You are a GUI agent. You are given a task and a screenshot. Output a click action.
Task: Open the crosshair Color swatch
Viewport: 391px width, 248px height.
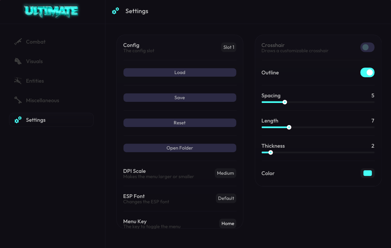367,173
